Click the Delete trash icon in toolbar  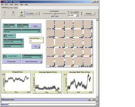13,12
